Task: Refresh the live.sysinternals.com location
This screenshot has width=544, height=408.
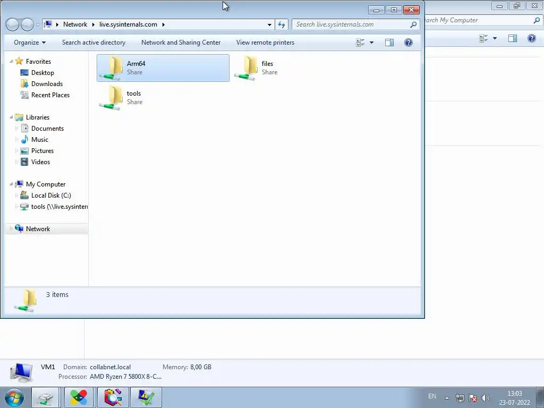Action: click(282, 24)
